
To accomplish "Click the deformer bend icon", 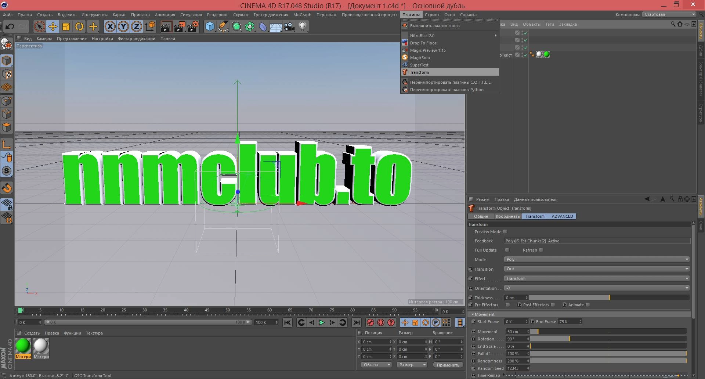I will 263,26.
